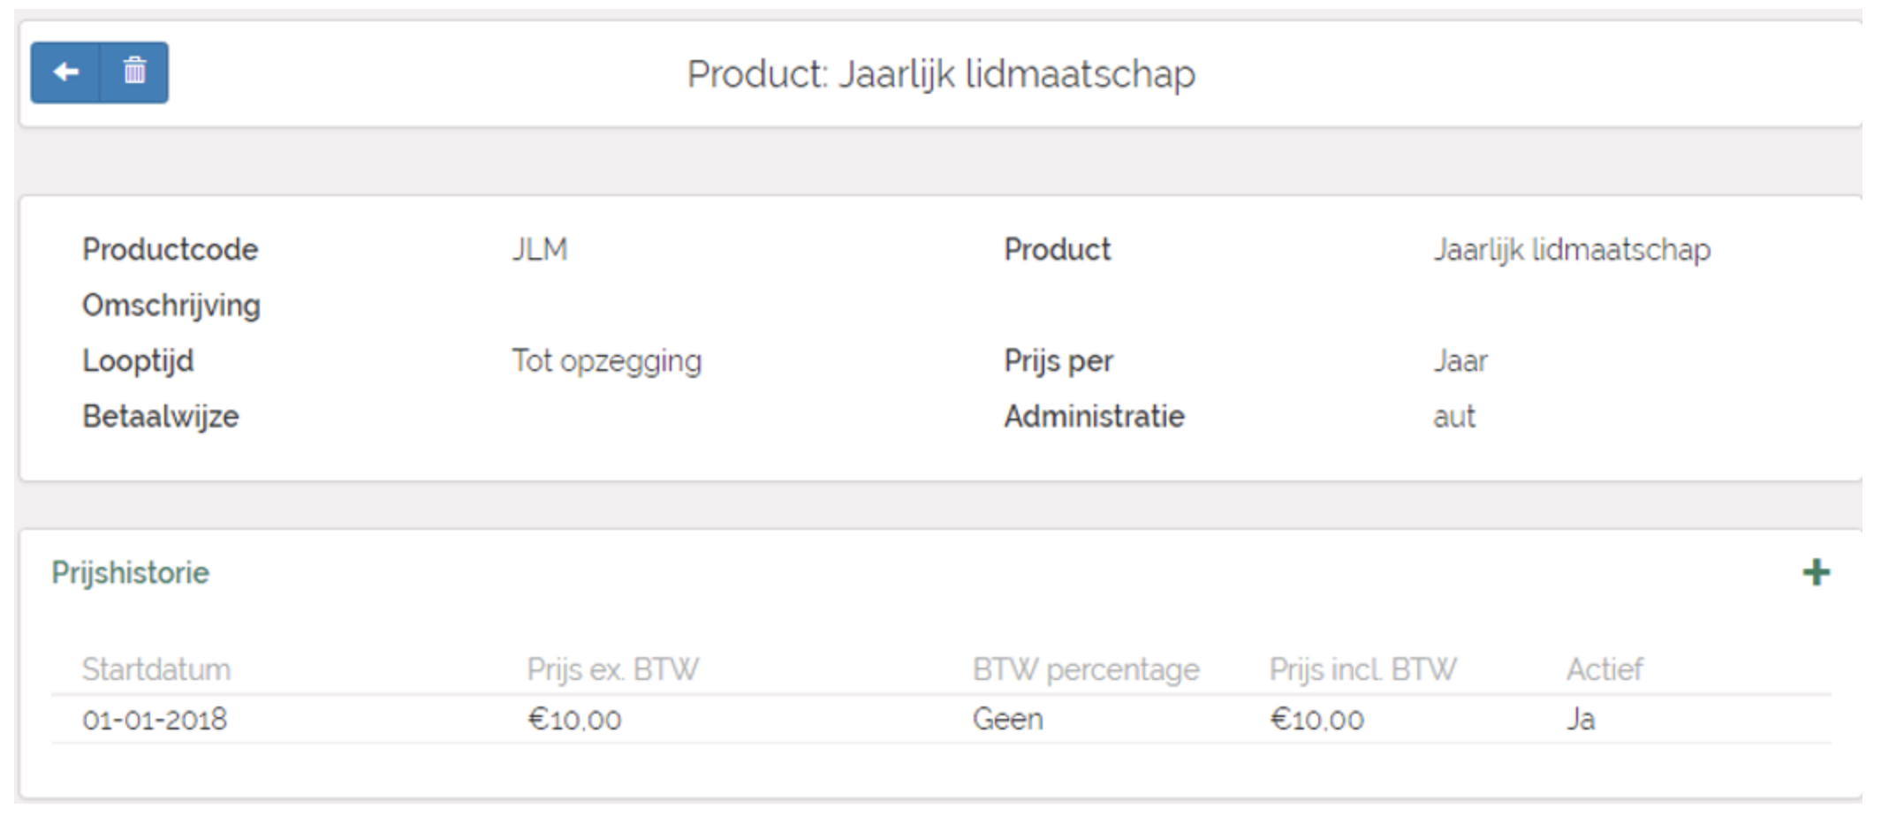1889x816 pixels.
Task: Click the Prijs ex. BTW column header
Action: coord(612,669)
